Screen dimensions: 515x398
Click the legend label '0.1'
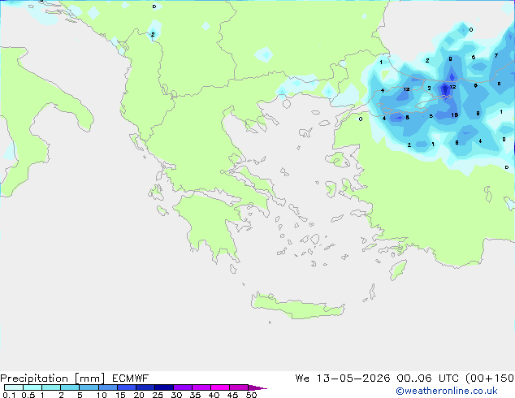point(9,395)
